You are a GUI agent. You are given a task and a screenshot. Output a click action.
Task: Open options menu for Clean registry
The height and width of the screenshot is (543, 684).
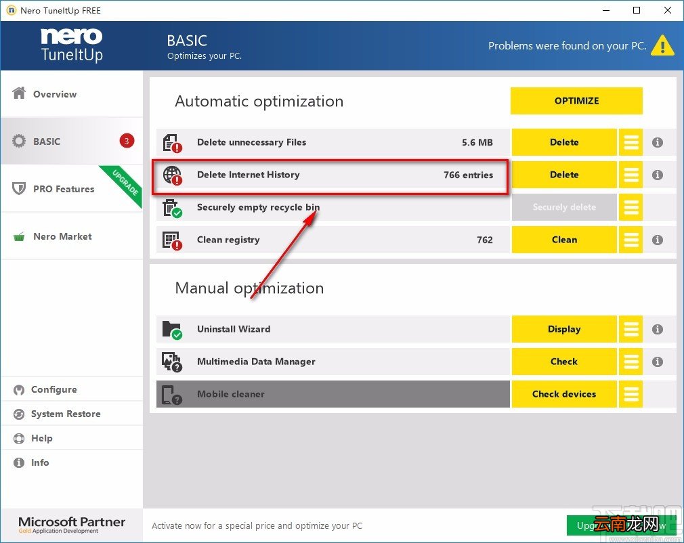630,240
